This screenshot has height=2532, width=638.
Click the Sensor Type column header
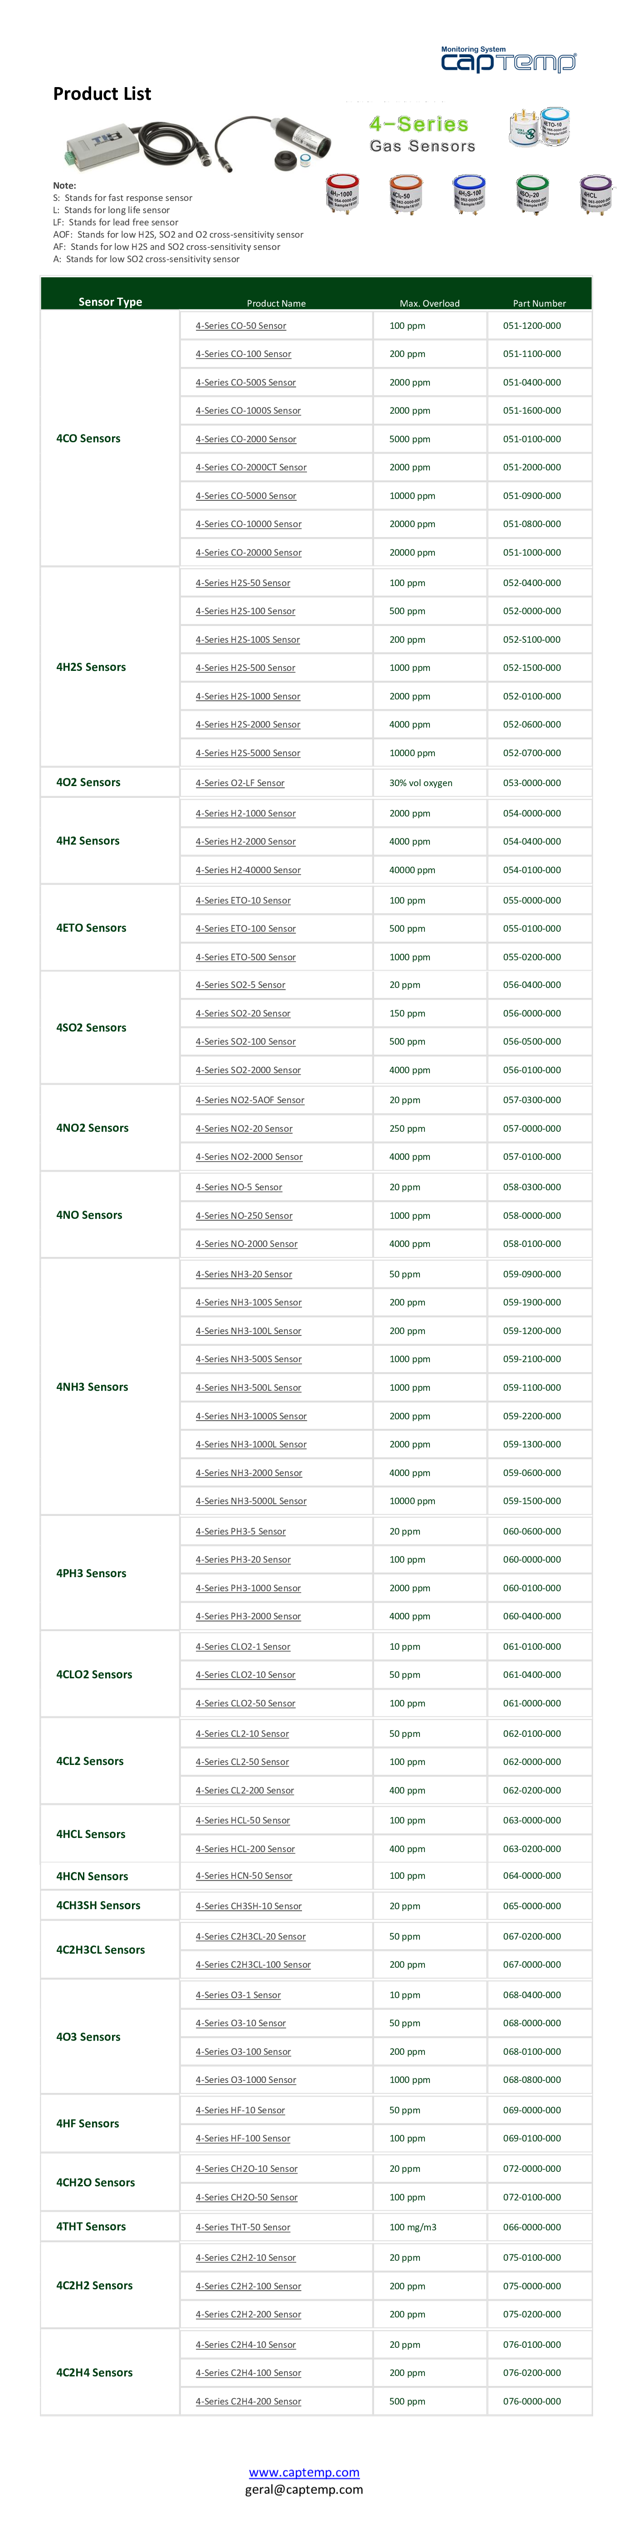pos(110,302)
